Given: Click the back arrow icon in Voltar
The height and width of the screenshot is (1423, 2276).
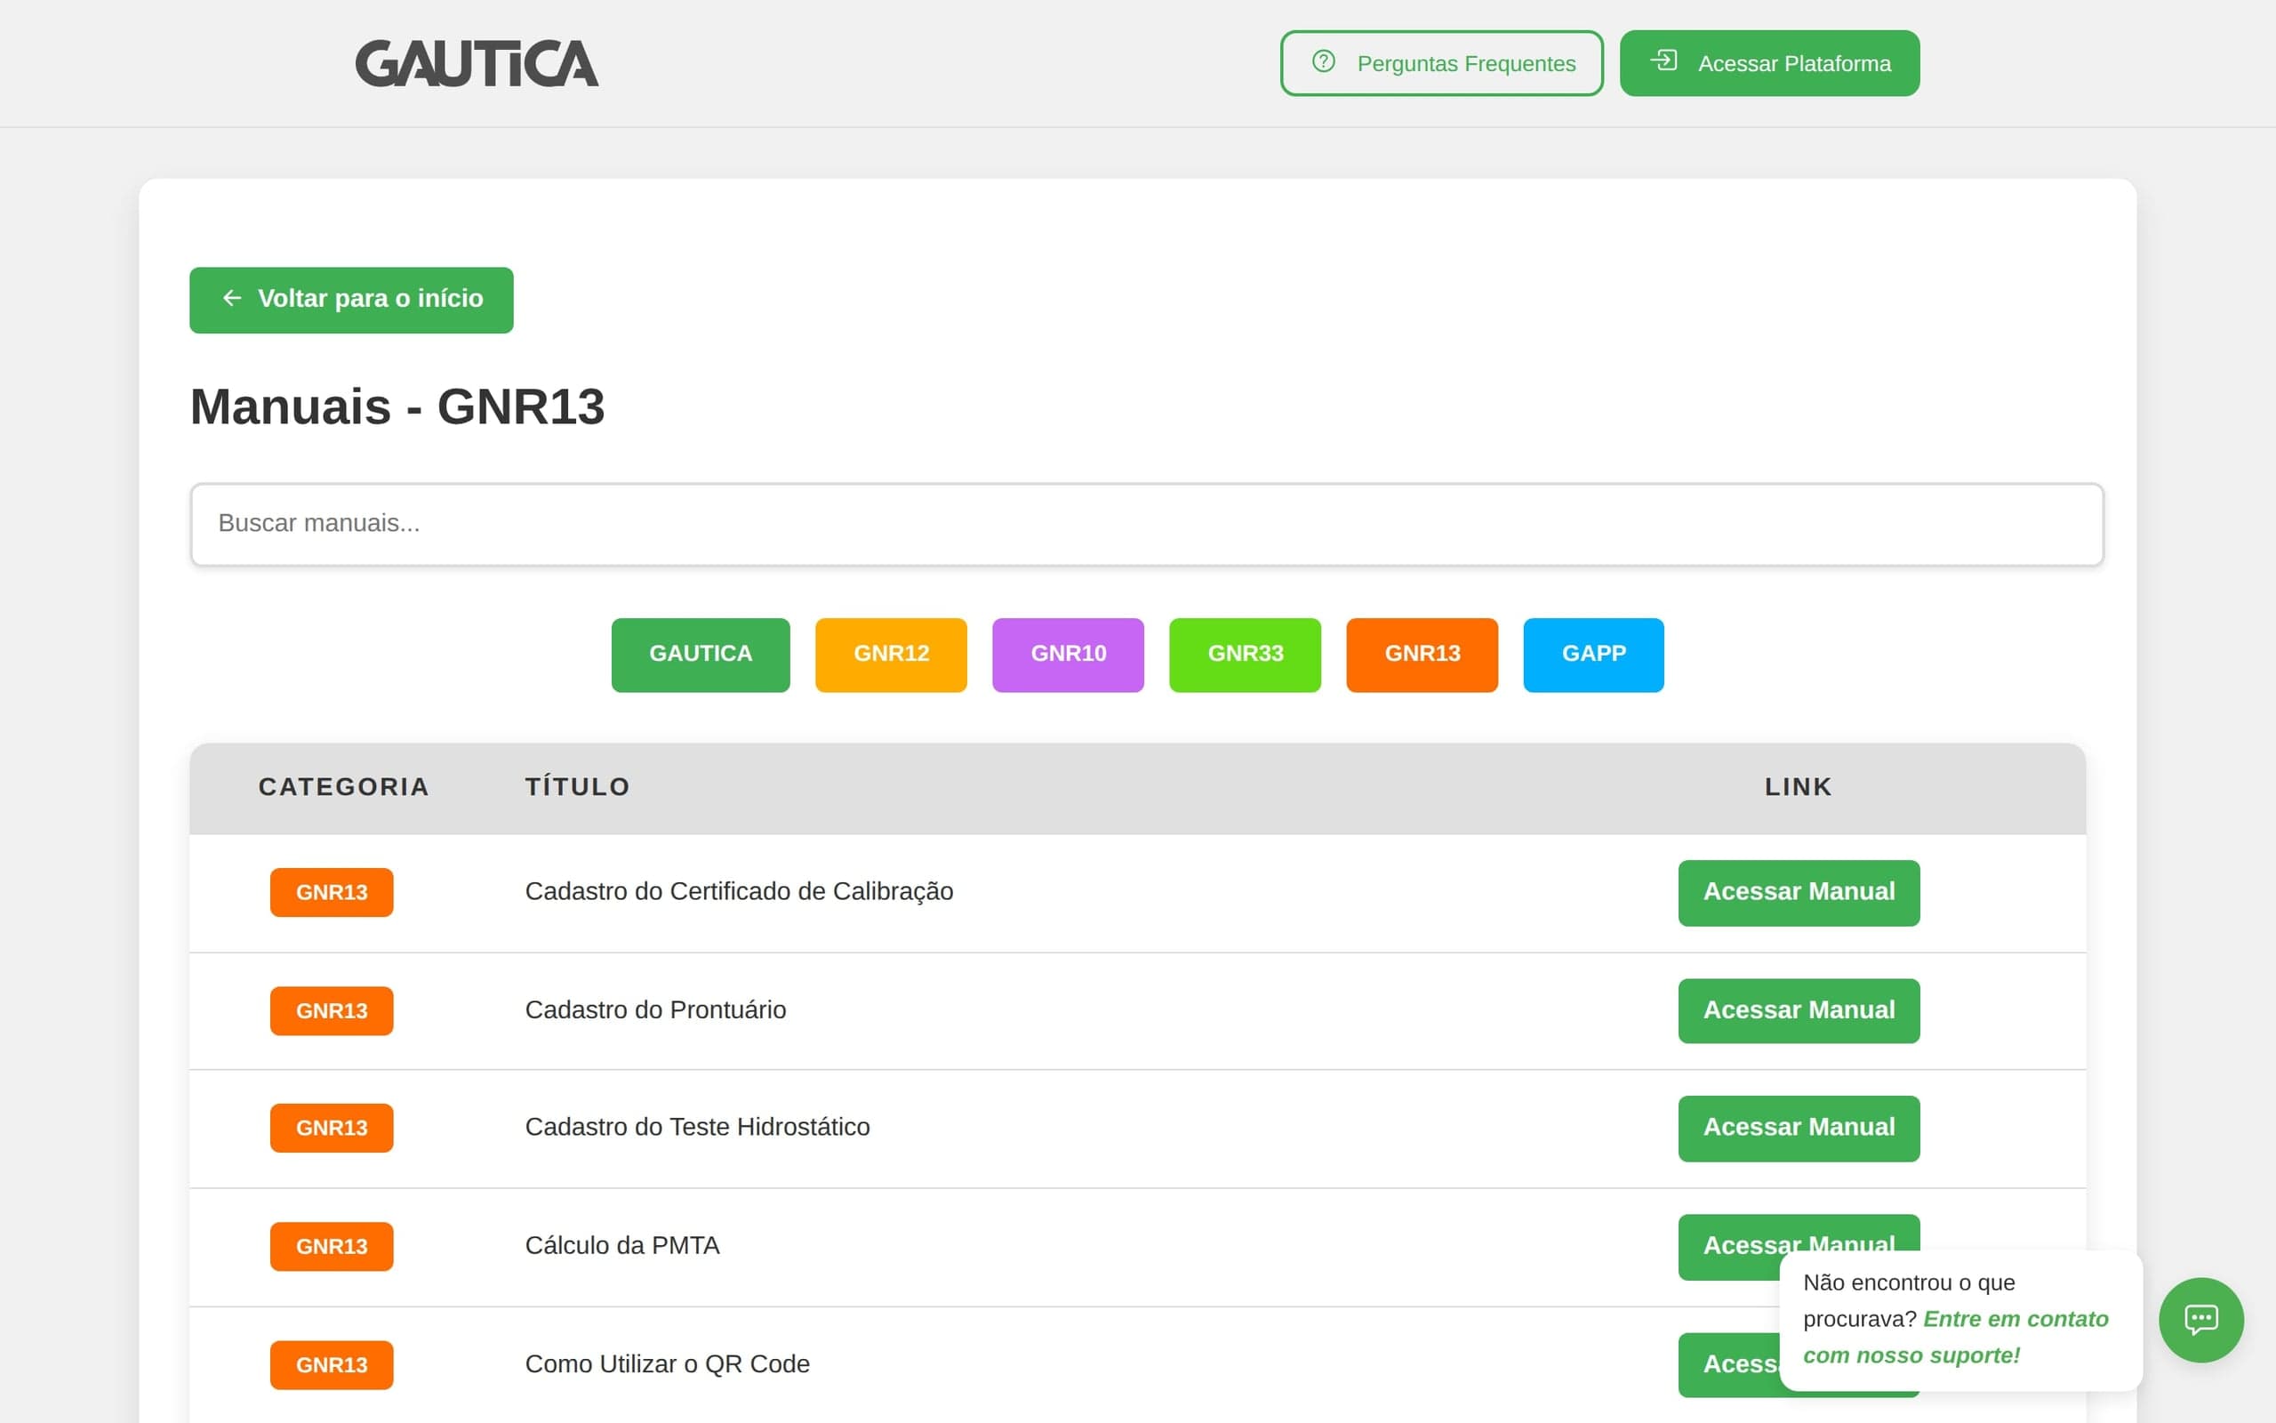Looking at the screenshot, I should click(232, 298).
